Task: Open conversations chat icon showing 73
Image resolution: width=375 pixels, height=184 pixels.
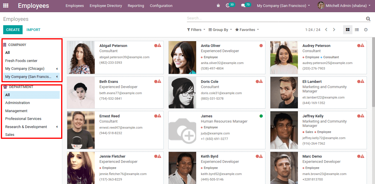Action: click(243, 6)
